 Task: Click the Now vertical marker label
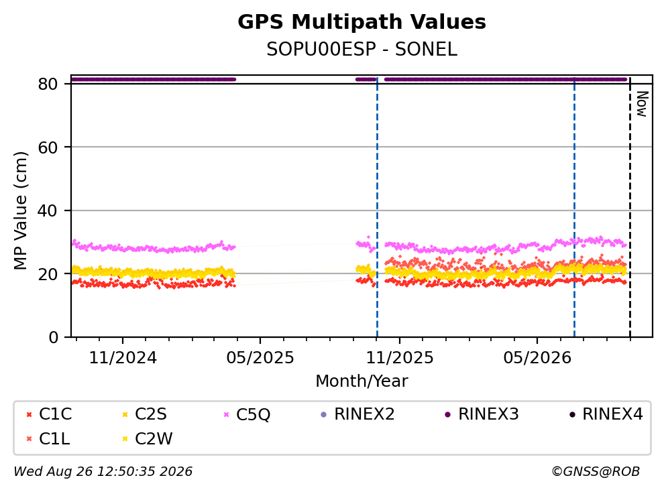[x=642, y=104]
